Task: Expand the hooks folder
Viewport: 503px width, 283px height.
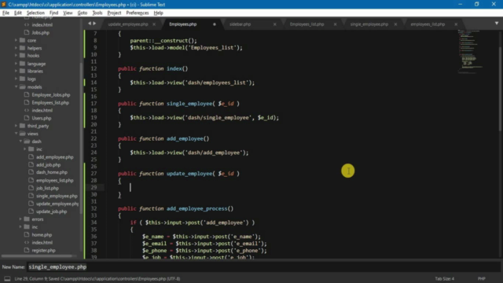Action: click(16, 56)
